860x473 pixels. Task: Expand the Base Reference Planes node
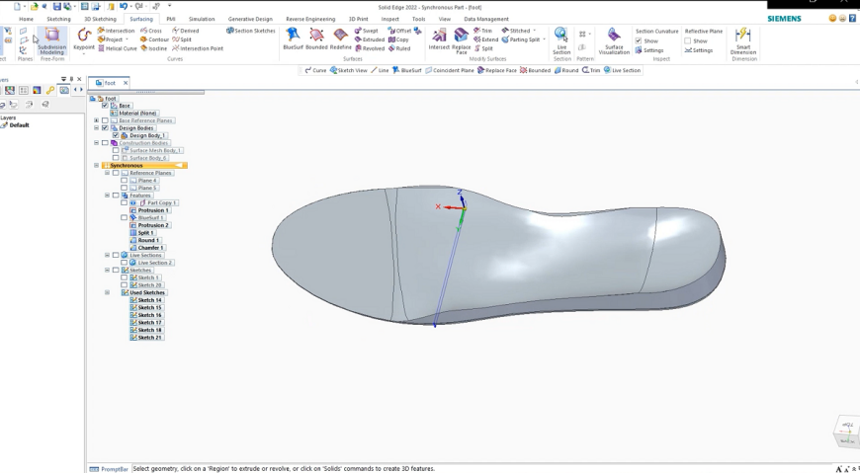[x=97, y=120]
